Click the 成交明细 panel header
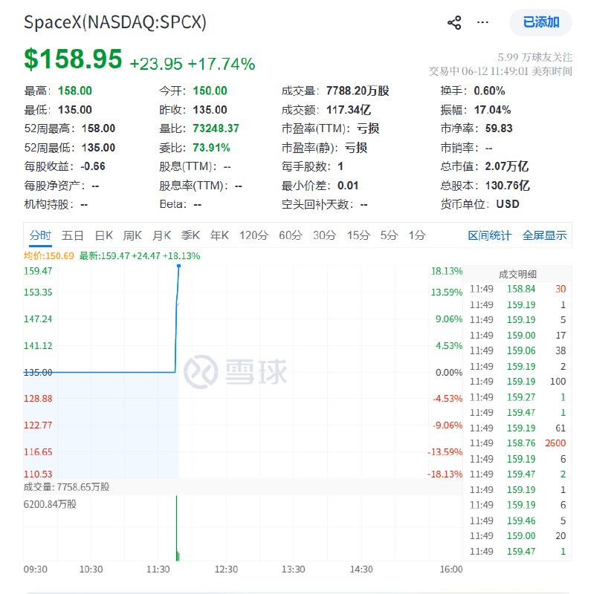Viewport: 591px width, 594px height. tap(517, 274)
